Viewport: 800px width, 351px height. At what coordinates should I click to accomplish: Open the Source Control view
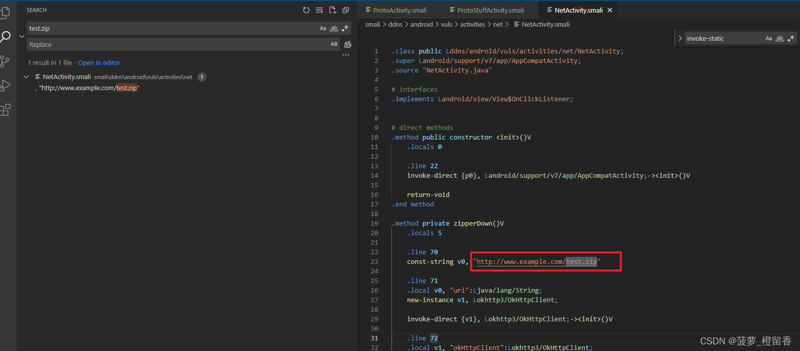pos(5,61)
